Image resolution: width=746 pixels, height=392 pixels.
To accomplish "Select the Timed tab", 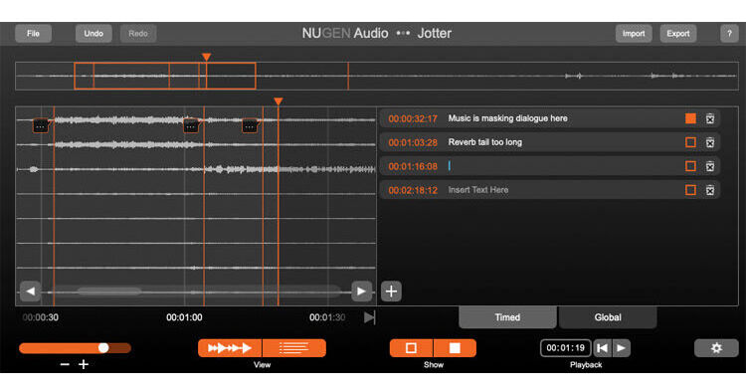I will point(507,317).
